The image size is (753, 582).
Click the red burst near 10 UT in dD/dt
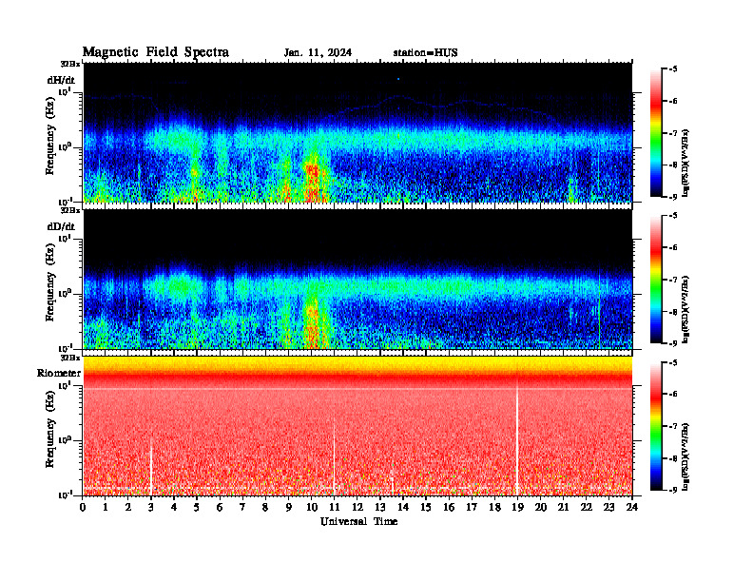point(313,326)
